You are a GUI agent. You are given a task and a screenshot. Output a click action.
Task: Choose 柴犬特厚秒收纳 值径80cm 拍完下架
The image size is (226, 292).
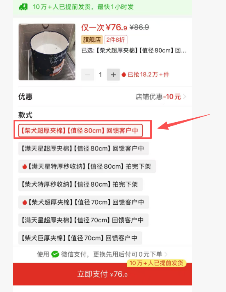pyautogui.click(x=80, y=185)
